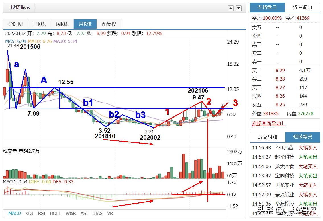323x221 pixels.
Task: Click the down arrow button in 投资提示 bar
Action: tap(238, 8)
